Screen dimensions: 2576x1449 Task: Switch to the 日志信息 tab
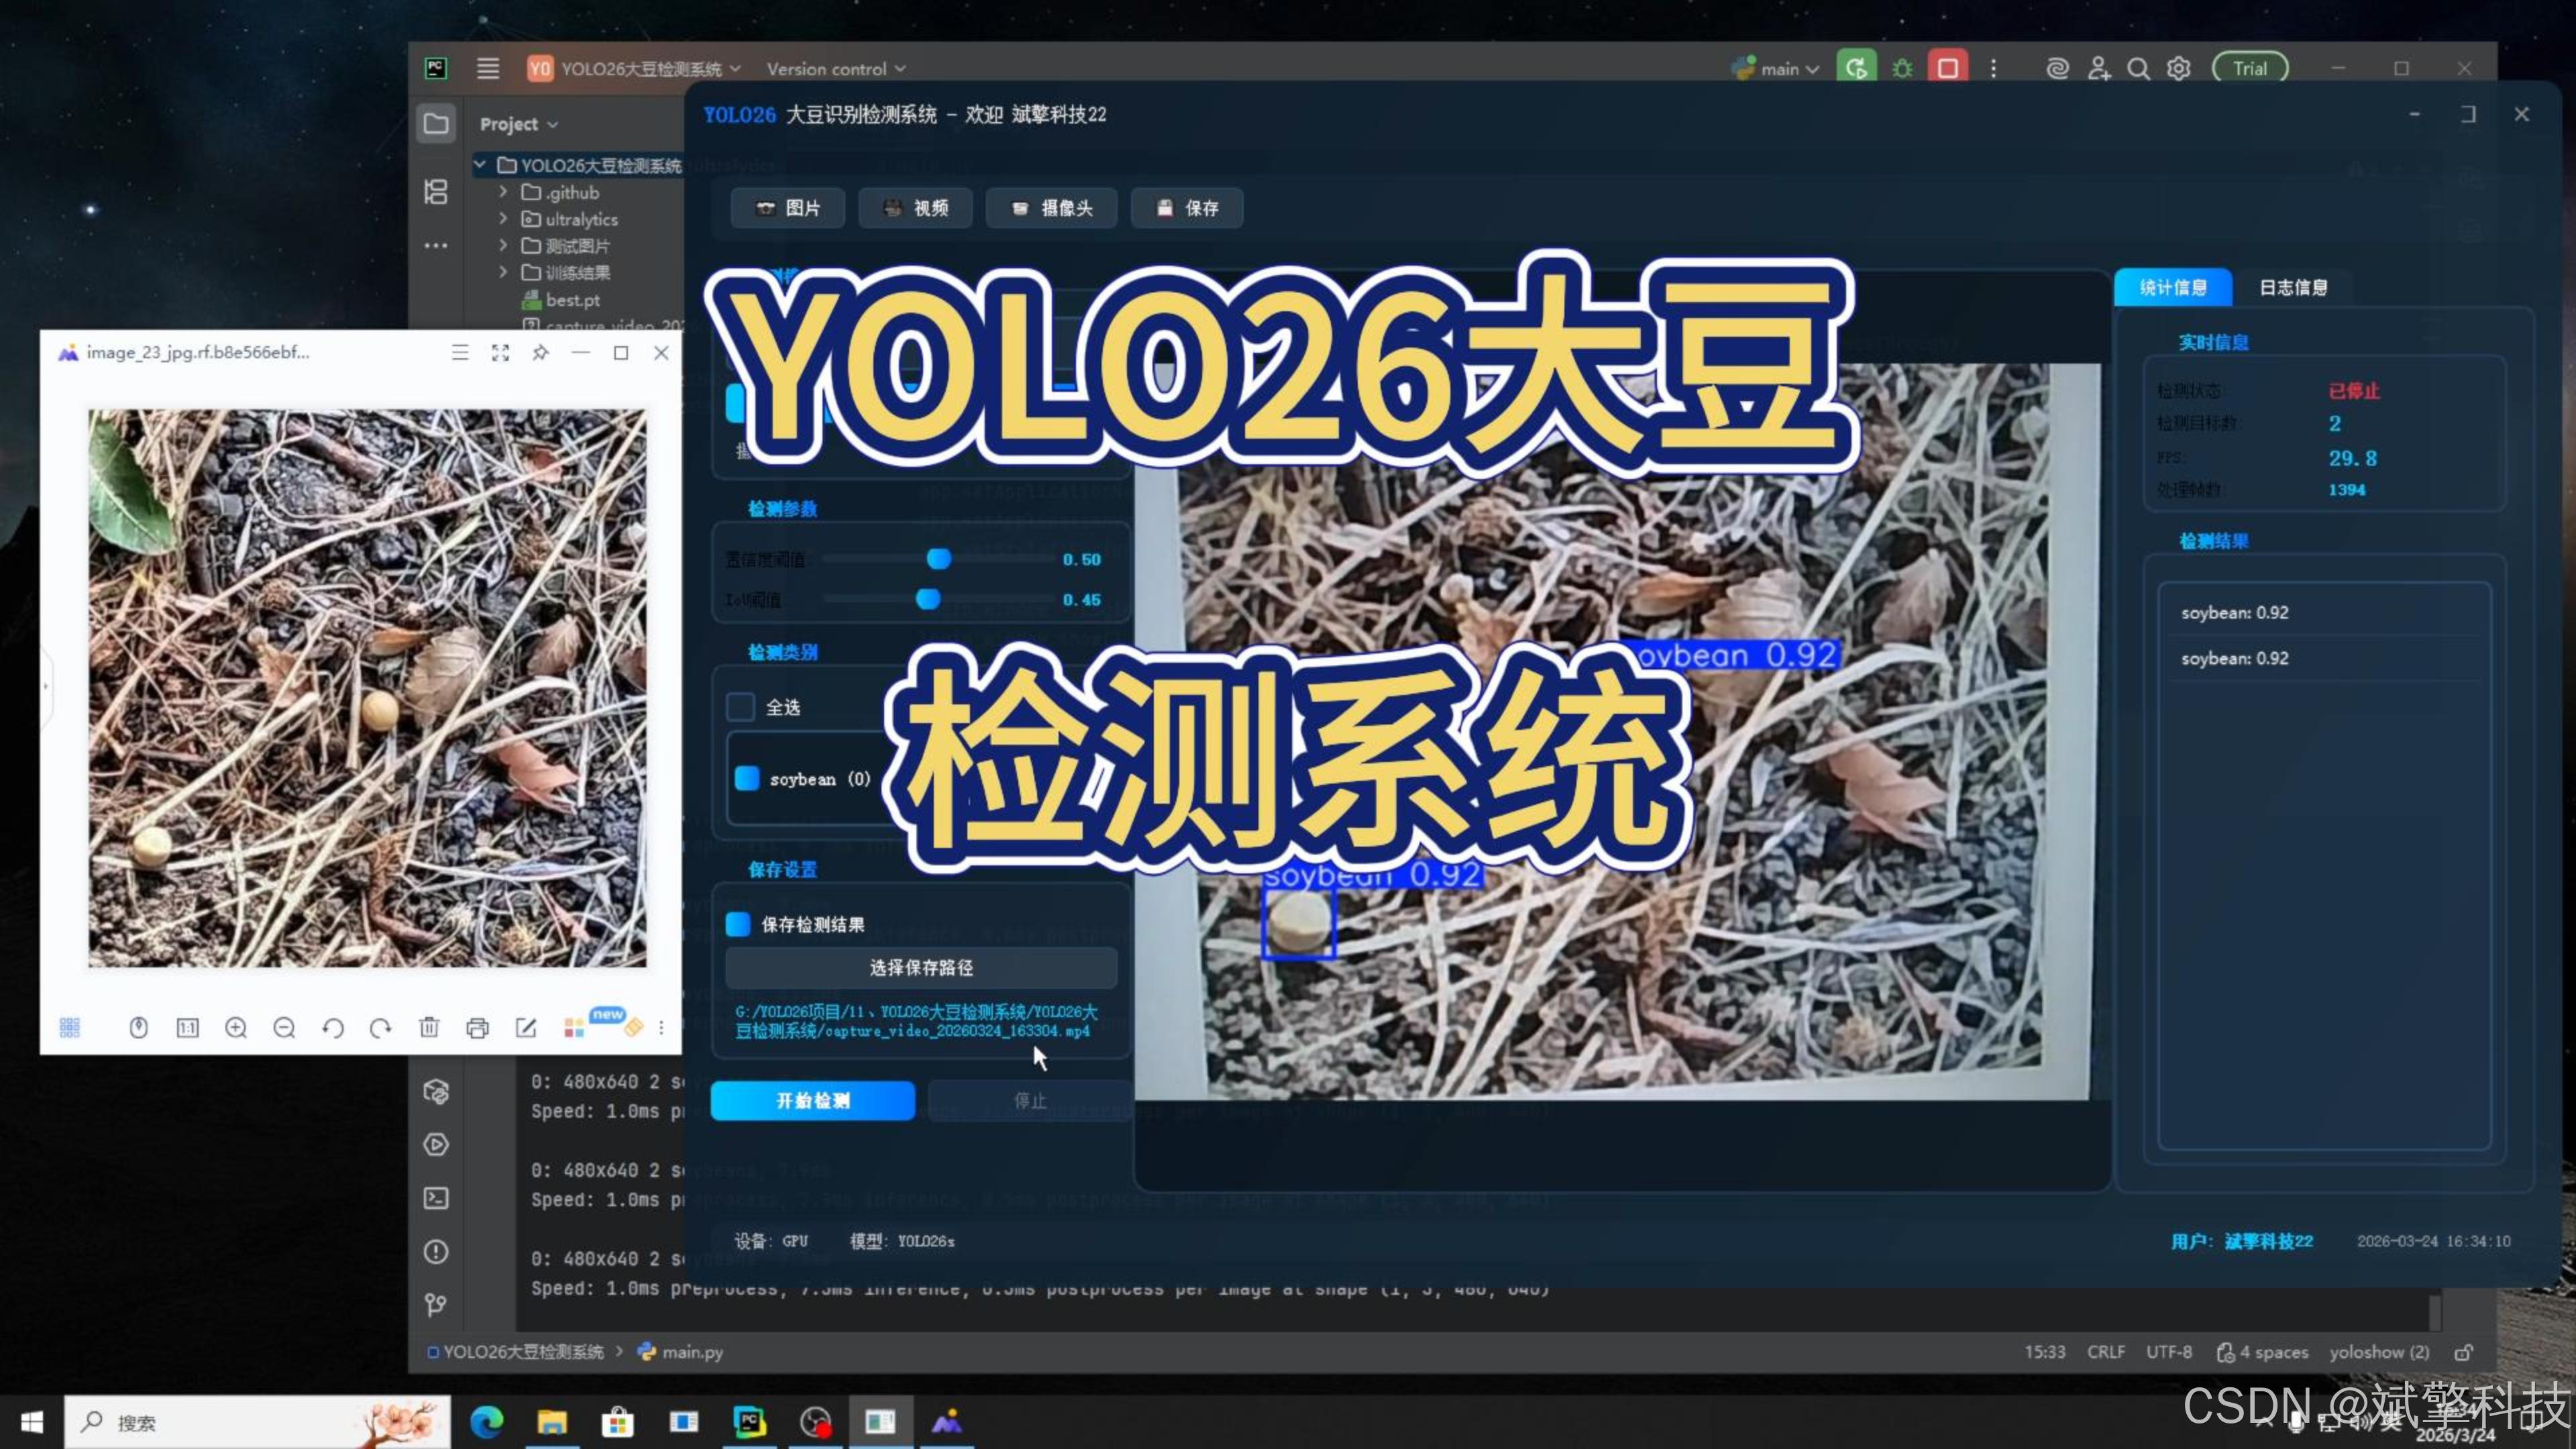tap(2293, 288)
